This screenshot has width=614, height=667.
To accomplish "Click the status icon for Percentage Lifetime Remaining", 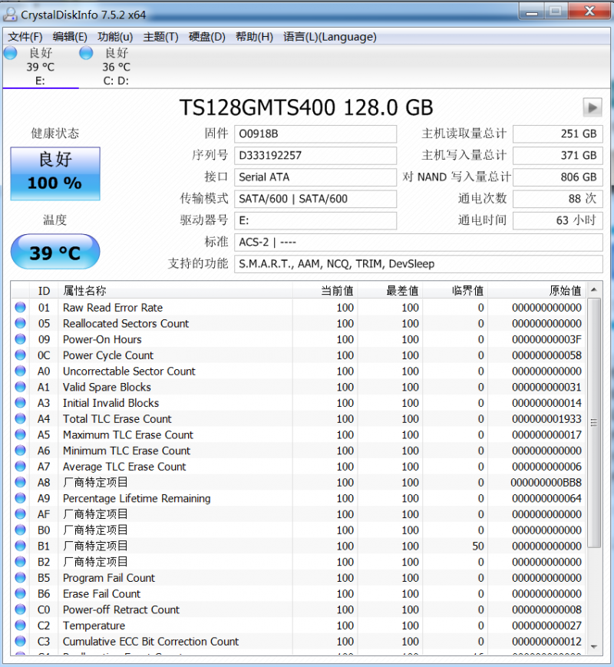I will 20,497.
